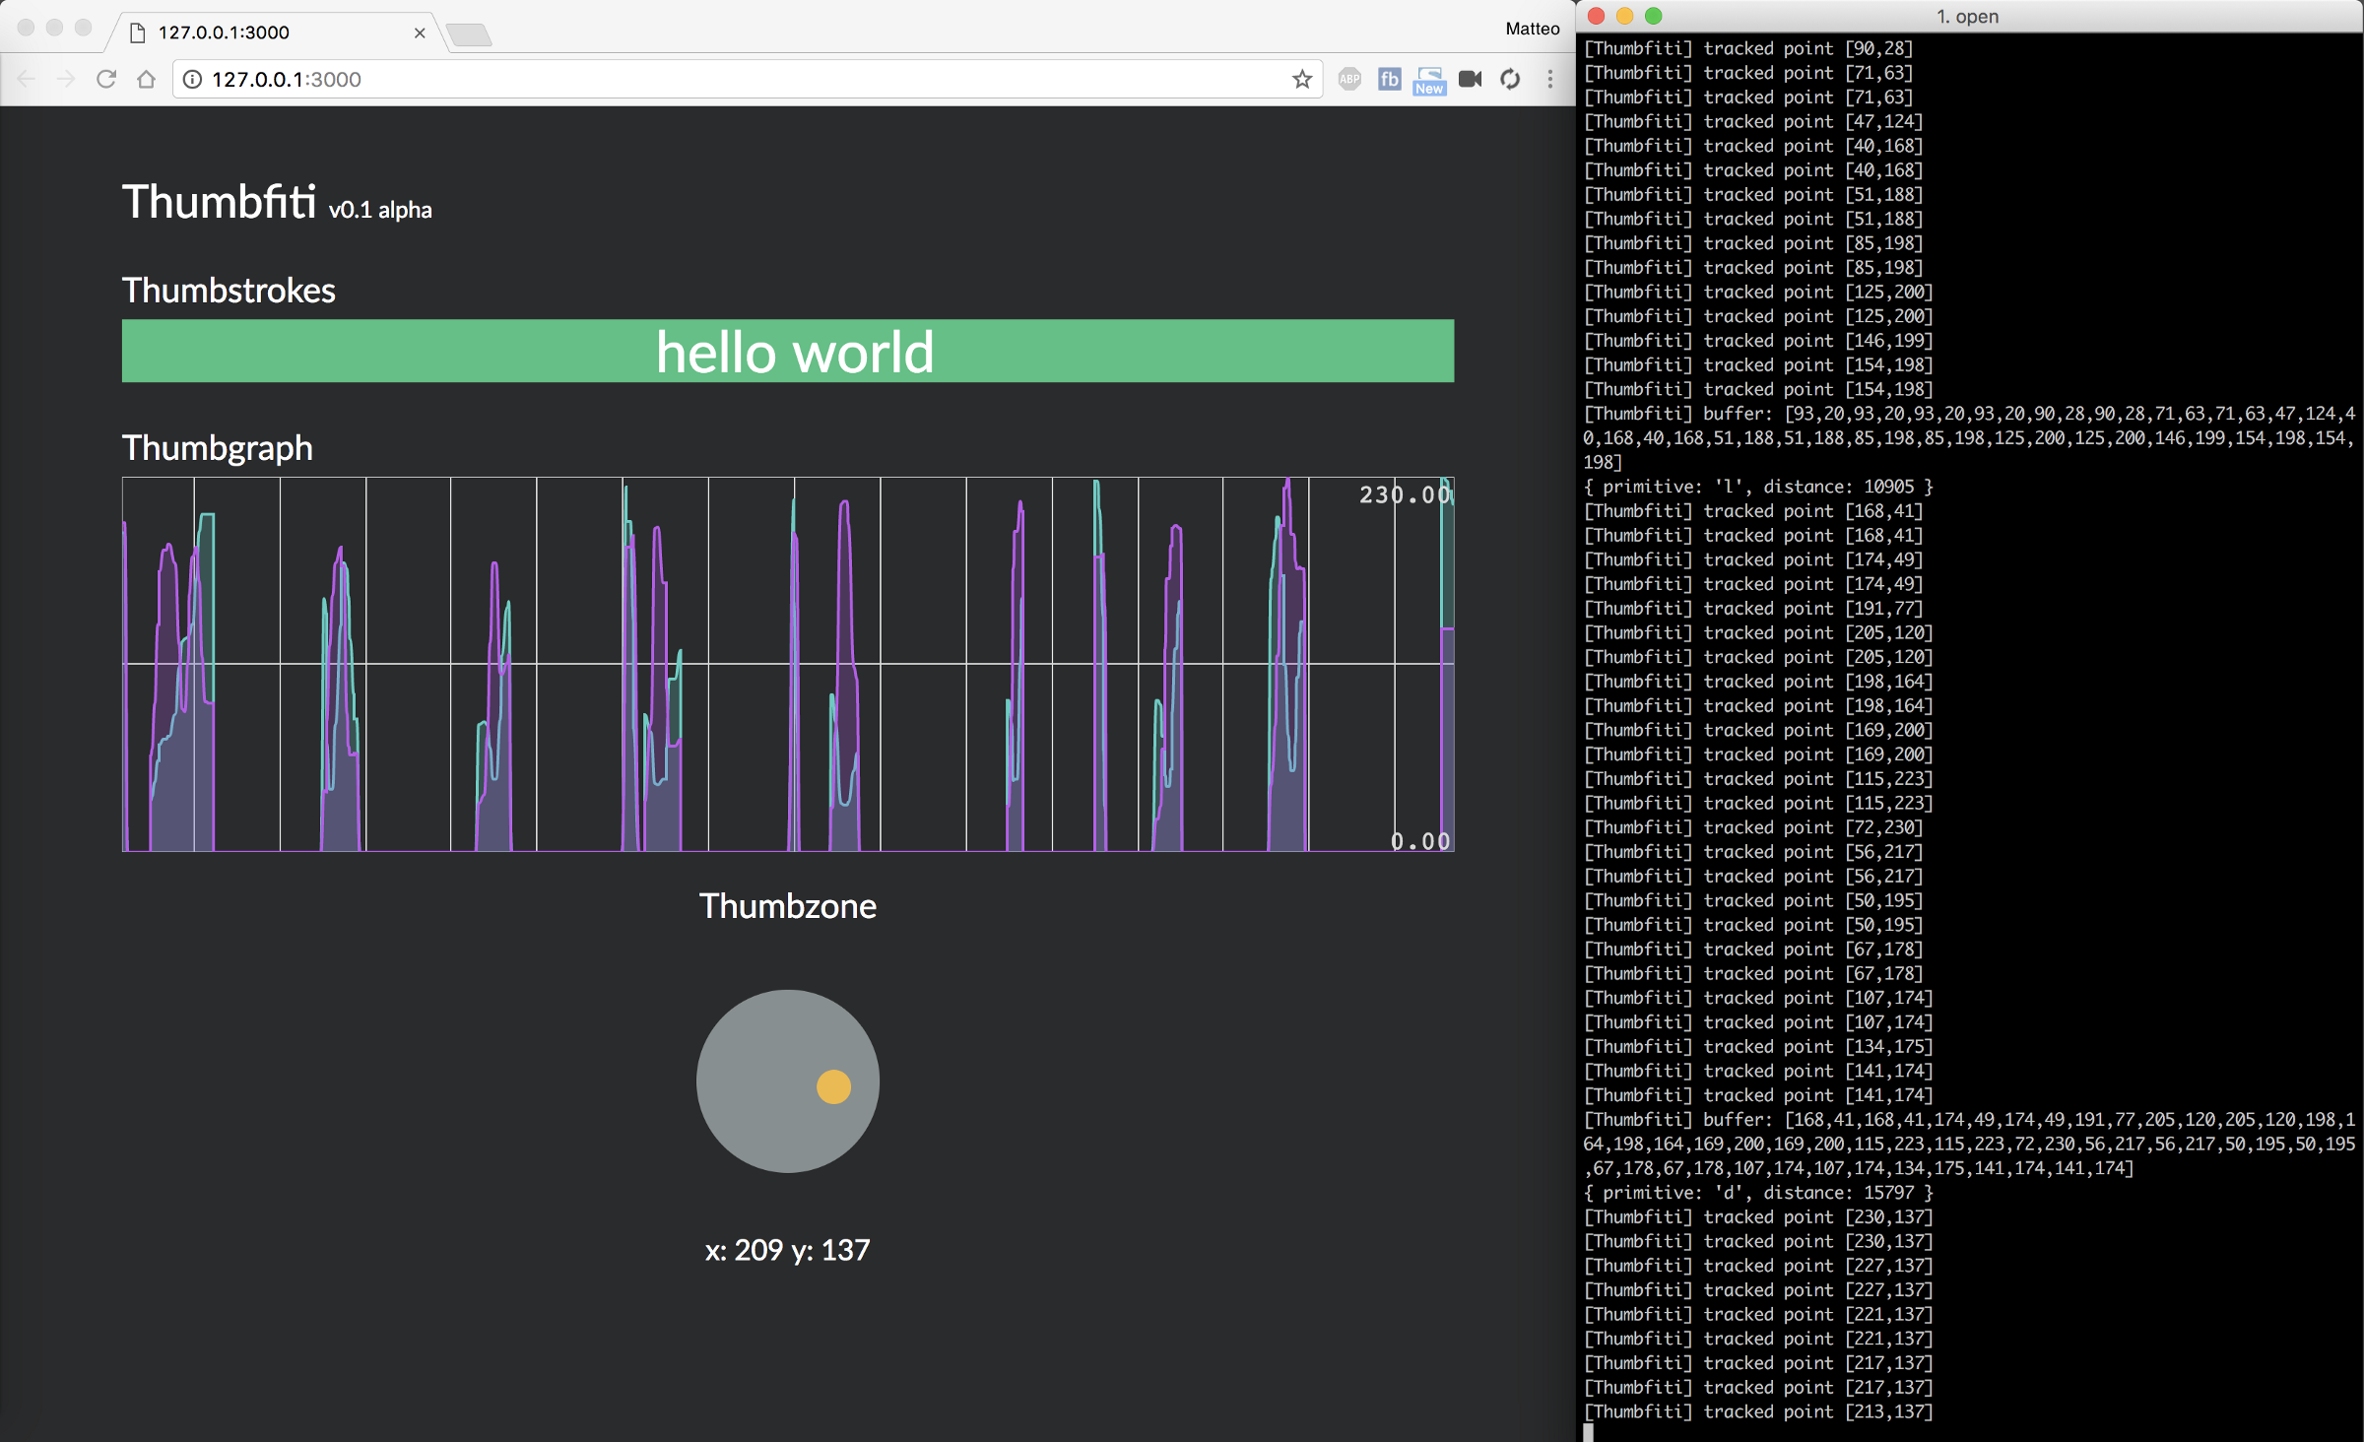The height and width of the screenshot is (1442, 2364).
Task: View site information icon in address bar
Action: [193, 79]
